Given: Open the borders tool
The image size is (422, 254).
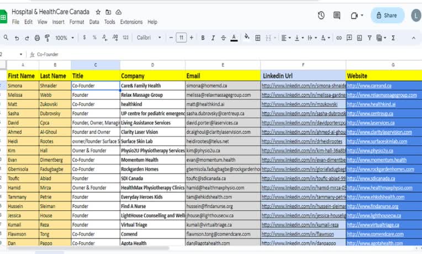Looking at the screenshot, I should tap(257, 38).
